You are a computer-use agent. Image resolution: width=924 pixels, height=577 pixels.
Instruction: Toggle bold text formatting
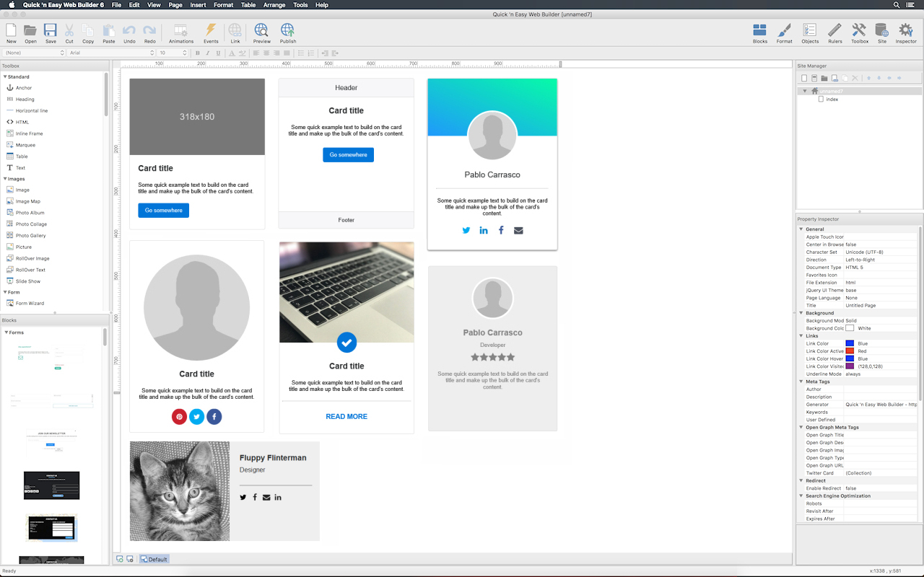click(198, 53)
